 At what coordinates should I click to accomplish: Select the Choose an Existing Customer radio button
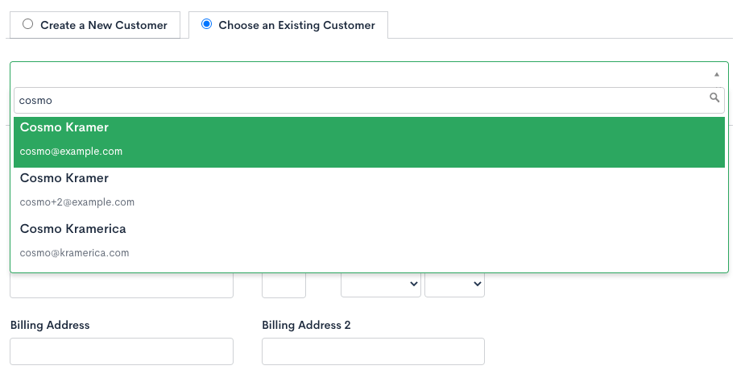click(206, 24)
